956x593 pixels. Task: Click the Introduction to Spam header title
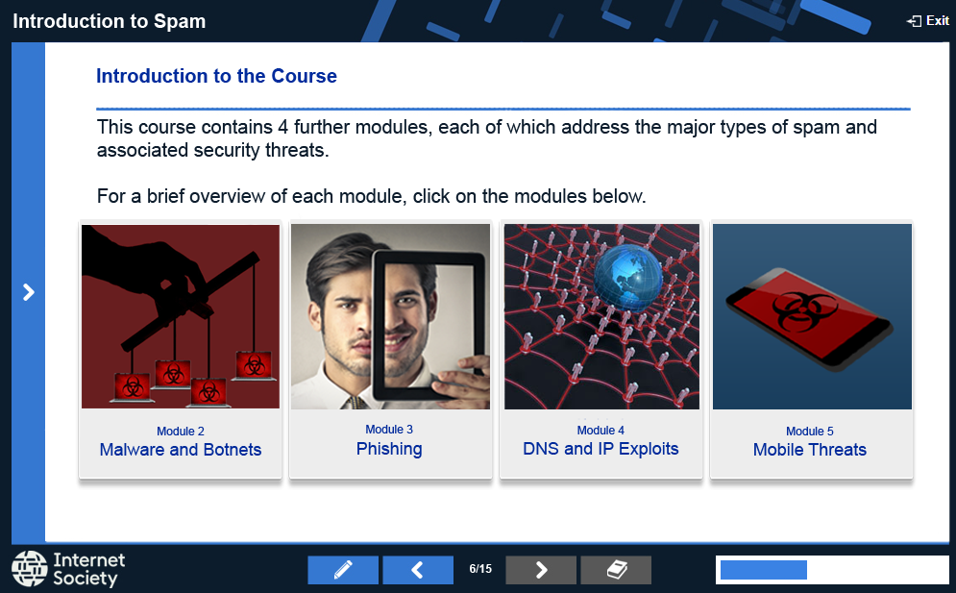[x=110, y=21]
